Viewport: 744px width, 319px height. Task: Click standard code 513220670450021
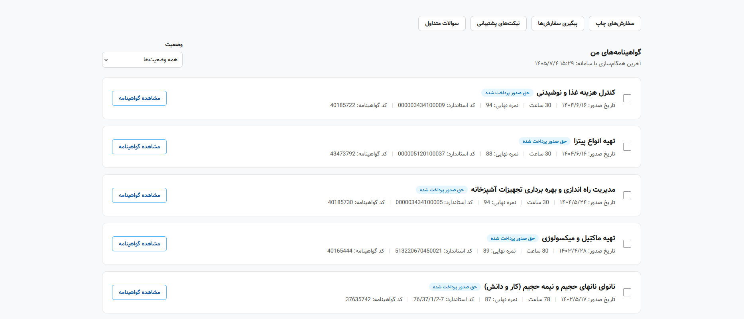(434, 251)
